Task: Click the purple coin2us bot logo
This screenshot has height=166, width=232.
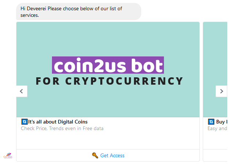Action: coord(108,66)
